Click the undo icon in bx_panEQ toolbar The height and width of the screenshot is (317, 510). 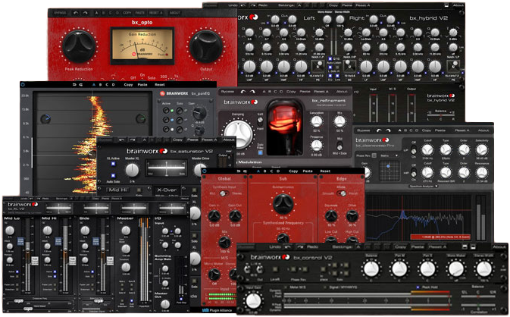click(74, 85)
